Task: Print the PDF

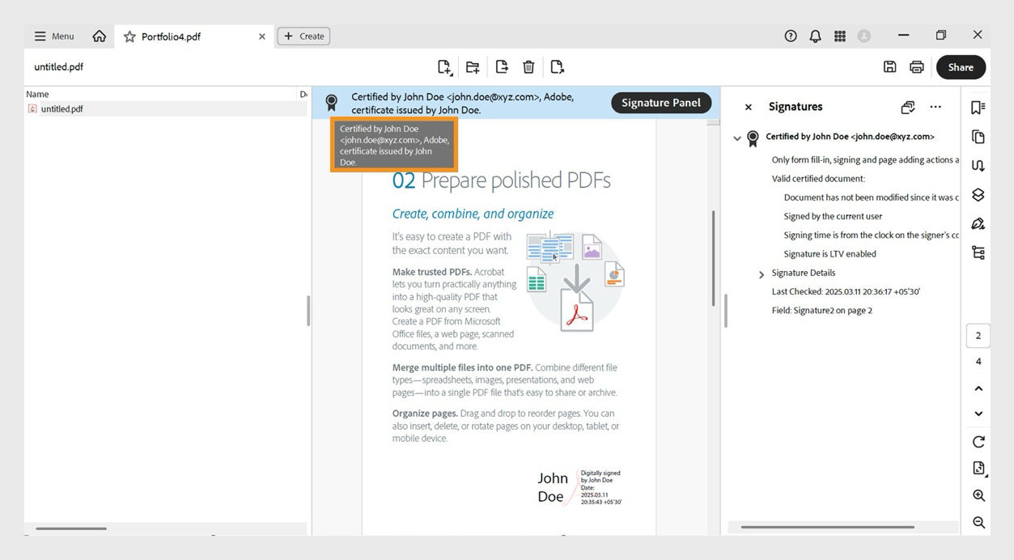Action: point(916,66)
